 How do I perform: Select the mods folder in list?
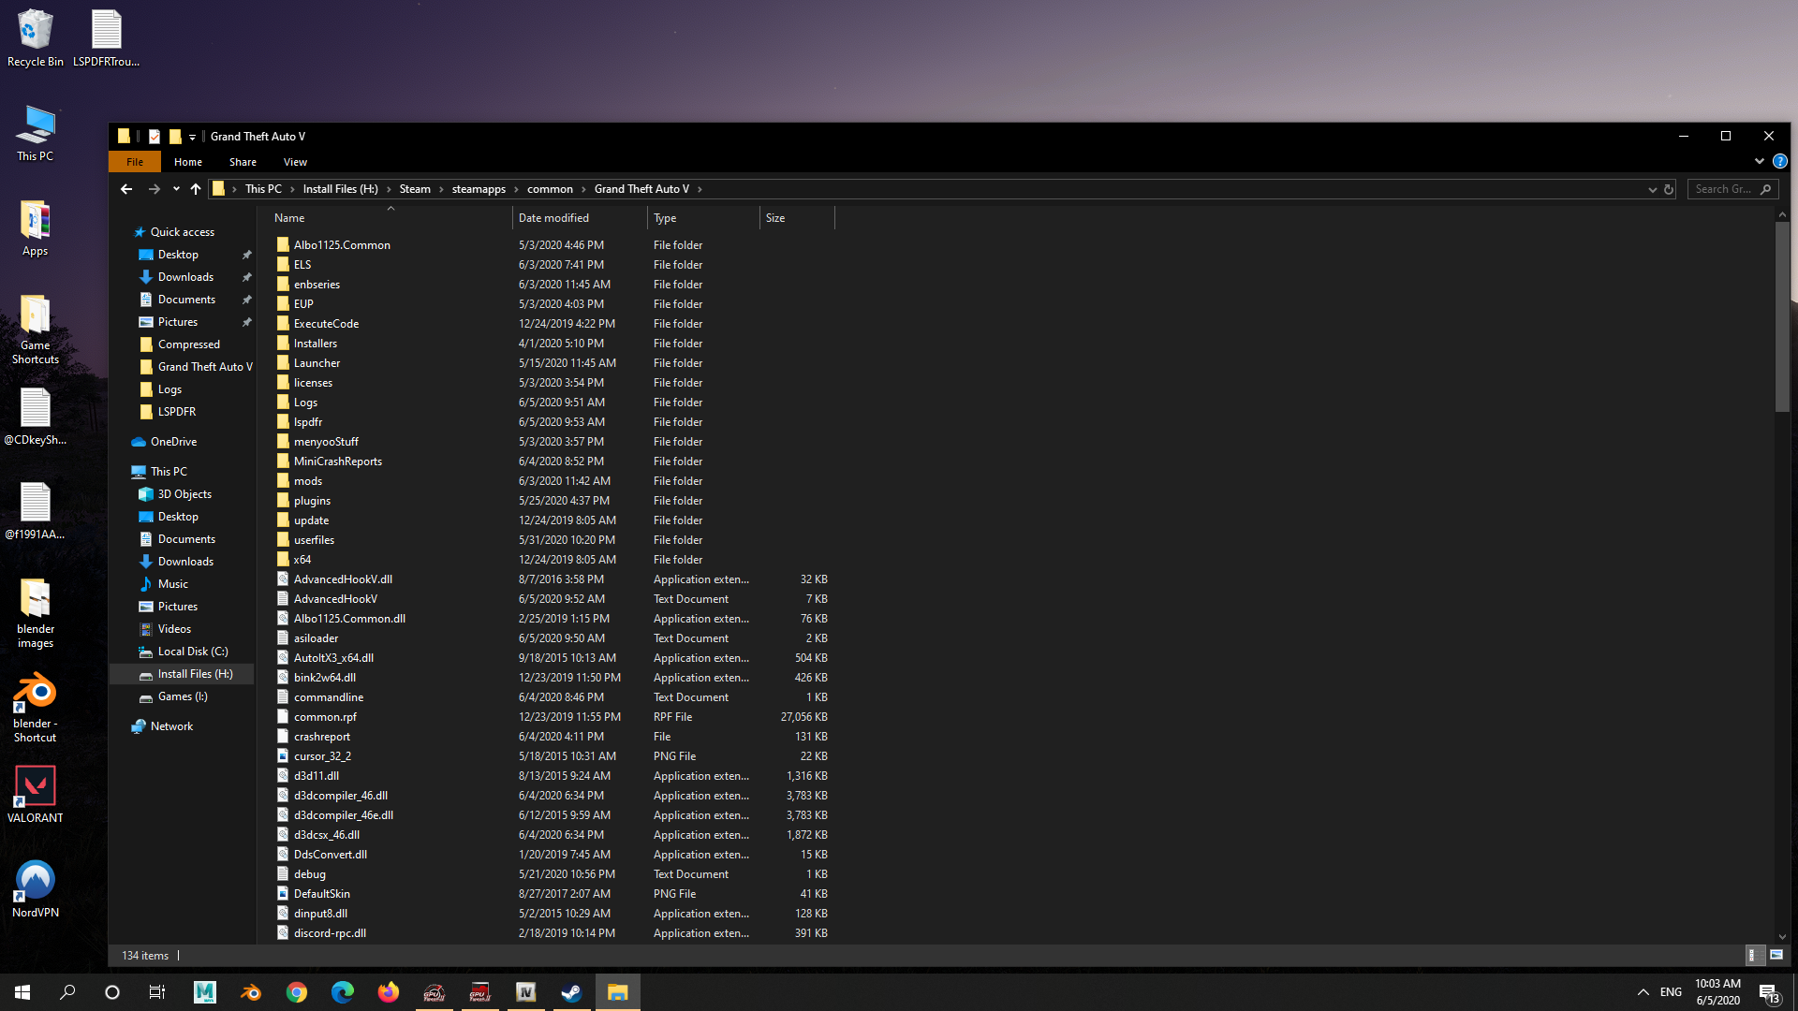pyautogui.click(x=308, y=481)
